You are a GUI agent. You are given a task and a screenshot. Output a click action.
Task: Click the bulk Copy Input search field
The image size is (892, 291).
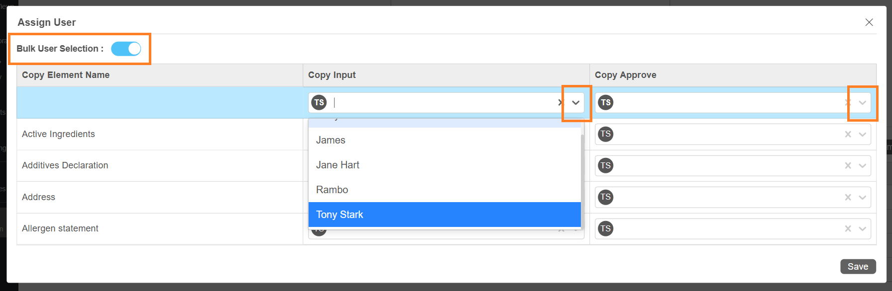coord(443,103)
